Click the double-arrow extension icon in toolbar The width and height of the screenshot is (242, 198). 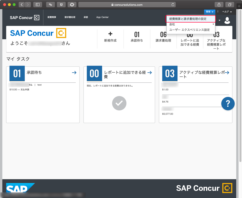[50, 5]
